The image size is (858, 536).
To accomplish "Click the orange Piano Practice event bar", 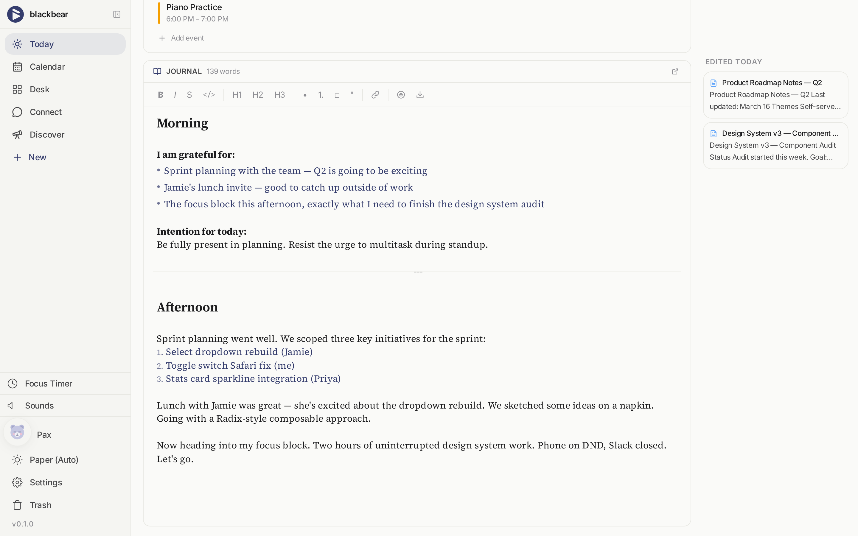I will (x=159, y=13).
